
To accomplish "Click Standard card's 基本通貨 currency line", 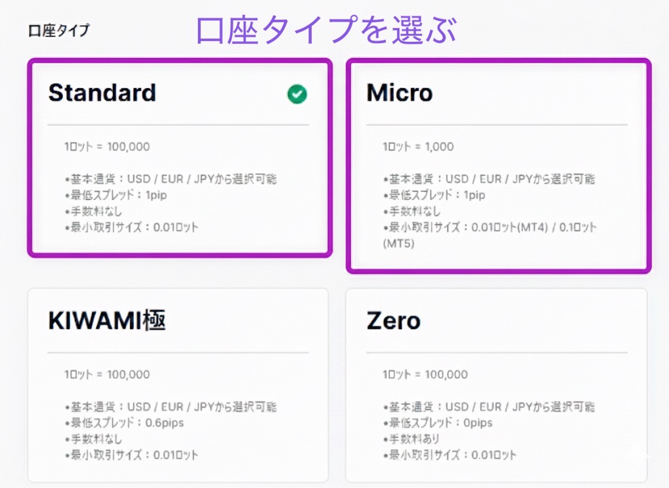I will (170, 179).
